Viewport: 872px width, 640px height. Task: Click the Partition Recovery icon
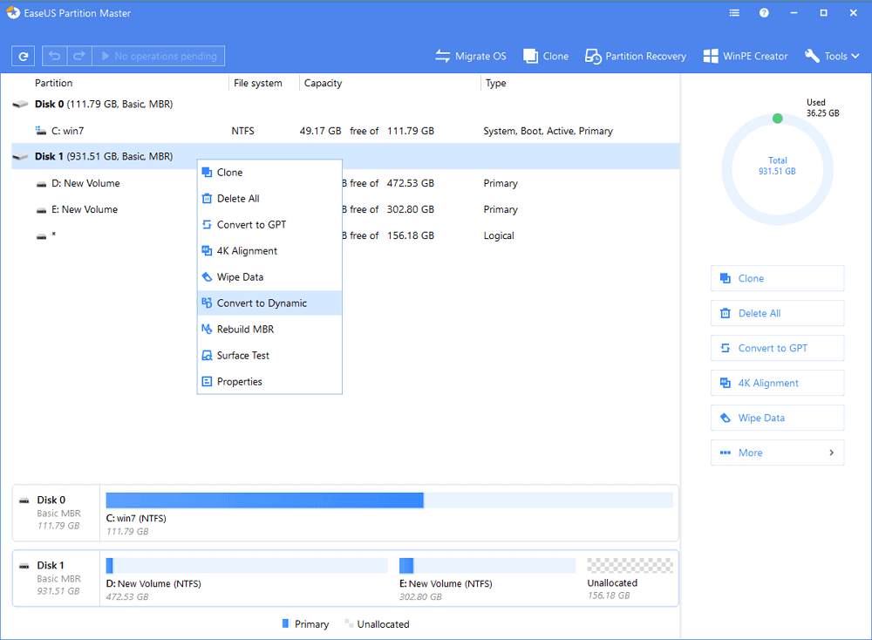pyautogui.click(x=593, y=56)
